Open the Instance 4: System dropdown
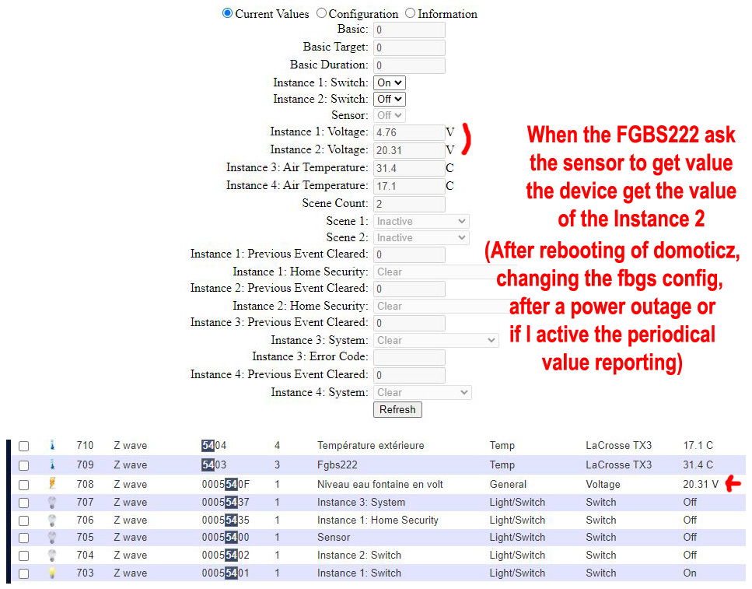The image size is (752, 589). [422, 393]
